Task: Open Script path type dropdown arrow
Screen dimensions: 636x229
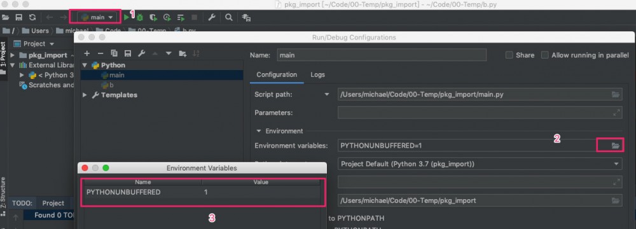Action: (x=326, y=95)
